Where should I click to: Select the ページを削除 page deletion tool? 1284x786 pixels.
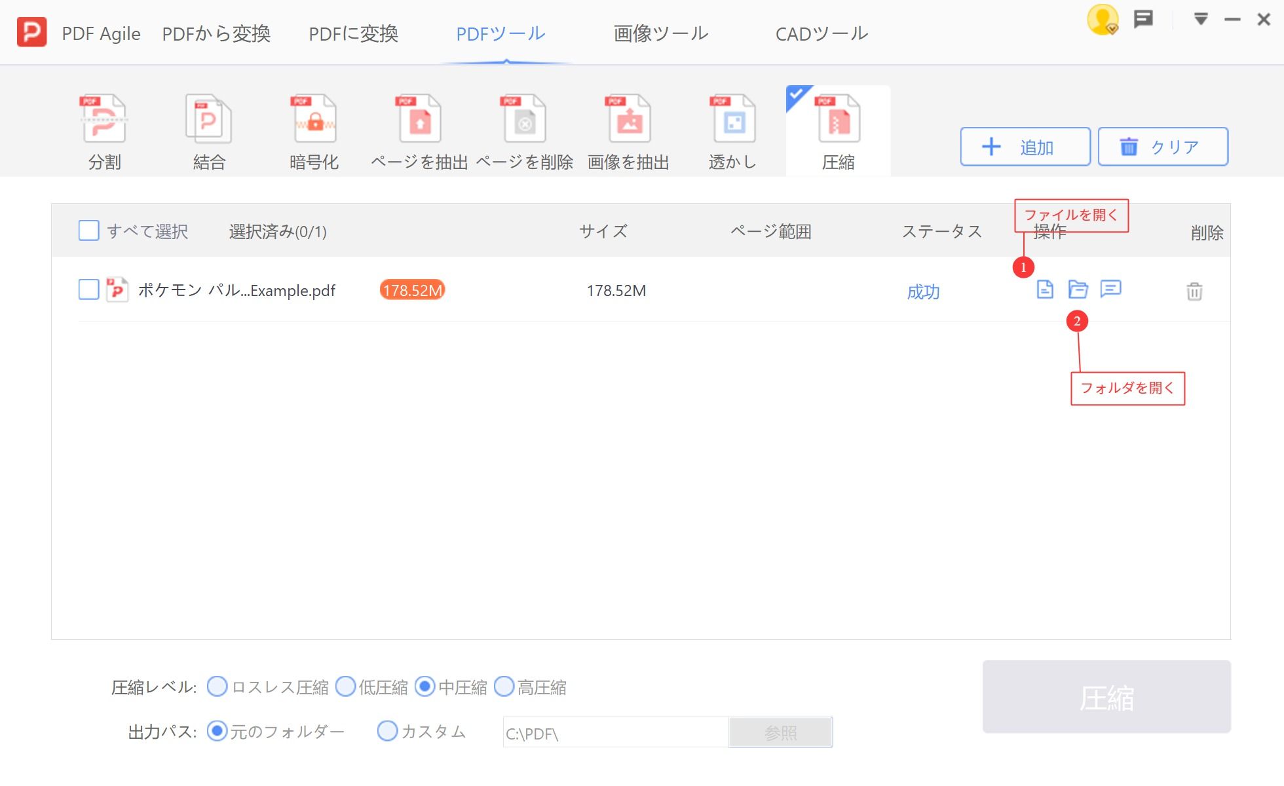pos(524,128)
